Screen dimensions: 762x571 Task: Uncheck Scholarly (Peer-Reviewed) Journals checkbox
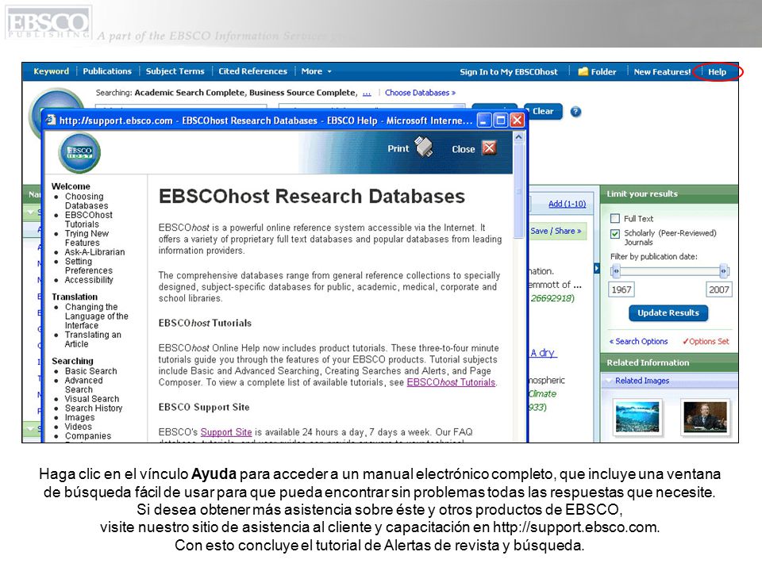614,233
